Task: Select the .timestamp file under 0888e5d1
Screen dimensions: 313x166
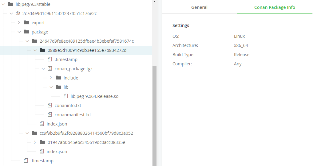Action: (66, 60)
